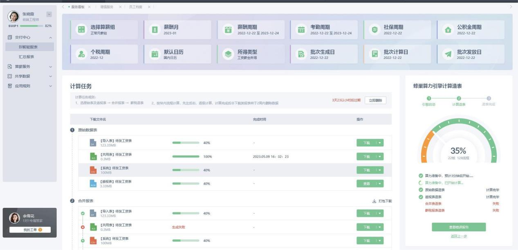Viewport: 518px width, 250px height.
Task: Open dropdown arrow on 透视表 查看 button
Action: coord(380,184)
